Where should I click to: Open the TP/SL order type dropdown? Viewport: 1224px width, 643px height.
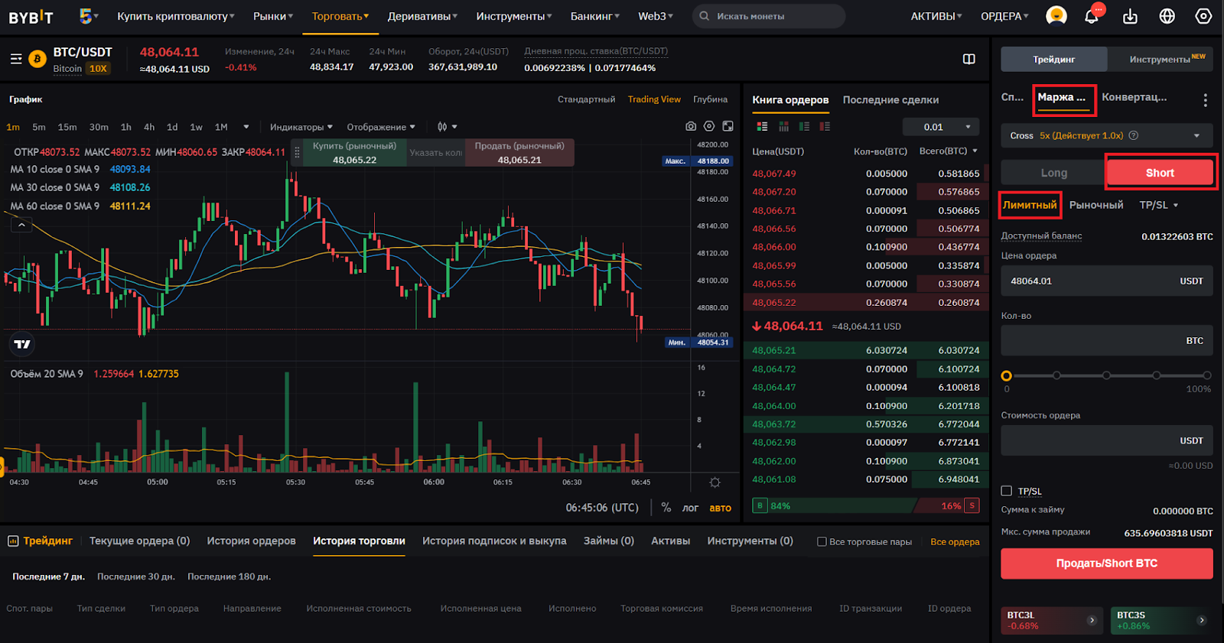pos(1158,205)
